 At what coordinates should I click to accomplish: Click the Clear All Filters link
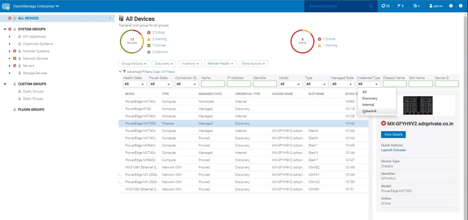pos(164,72)
